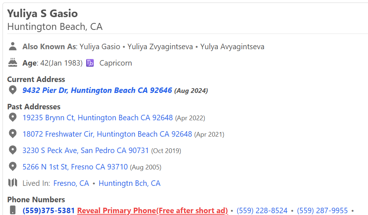Click the person icon beside Also Known As

(13, 46)
